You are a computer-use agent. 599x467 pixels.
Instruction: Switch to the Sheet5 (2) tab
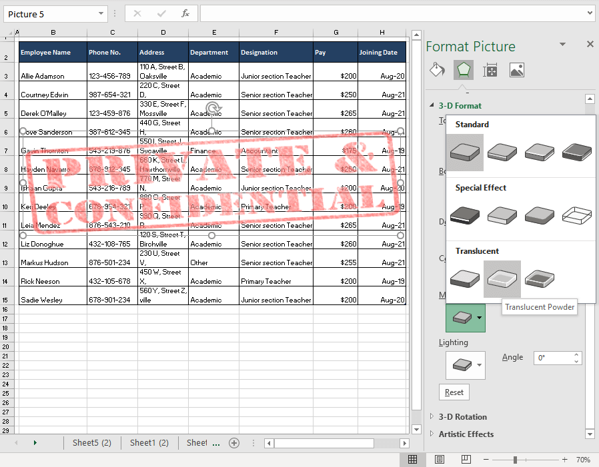click(x=92, y=442)
